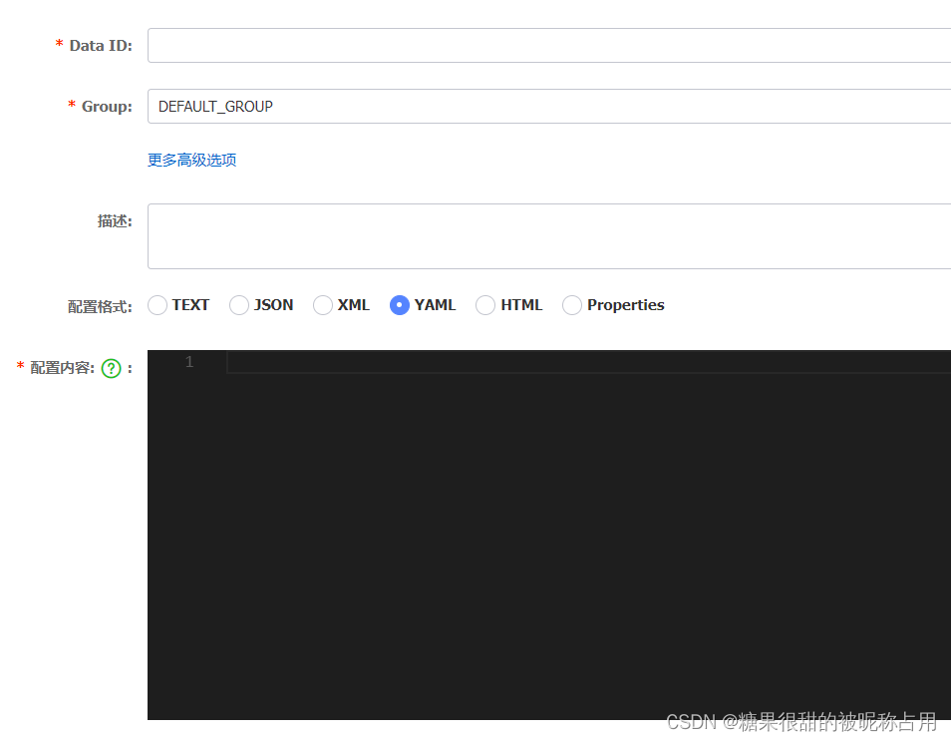951x741 pixels.
Task: Click the Group label text
Action: 107,106
